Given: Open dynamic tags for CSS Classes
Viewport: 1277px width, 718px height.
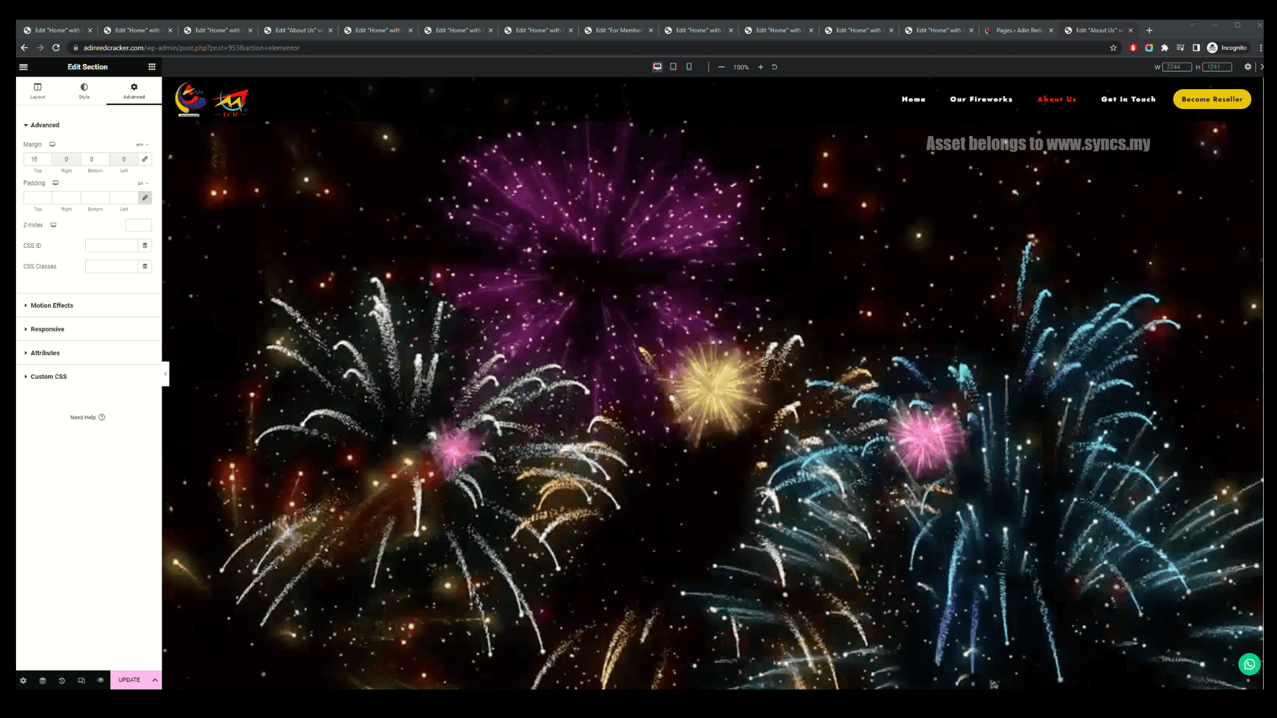Looking at the screenshot, I should click(145, 266).
